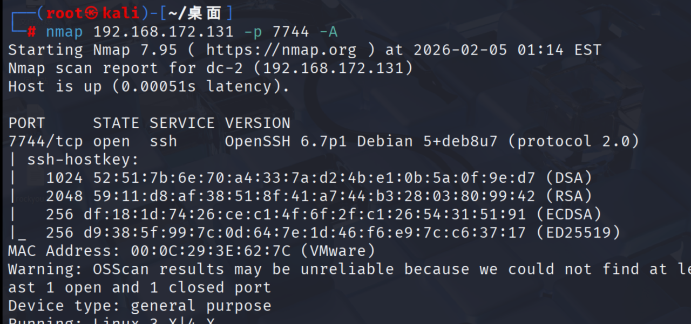Click the ssh-hostkey label

(x=83, y=160)
